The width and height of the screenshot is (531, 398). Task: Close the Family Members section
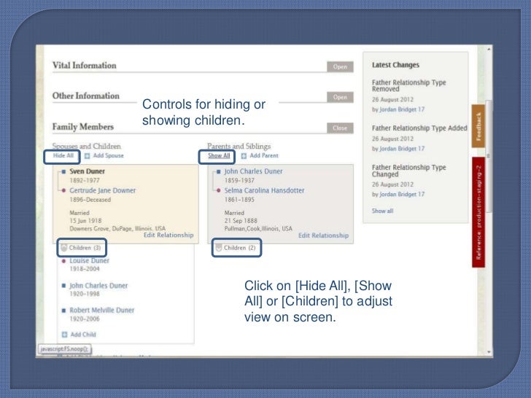(340, 128)
